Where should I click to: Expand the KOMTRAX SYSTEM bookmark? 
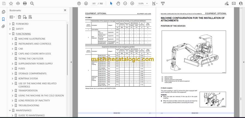point(13,78)
